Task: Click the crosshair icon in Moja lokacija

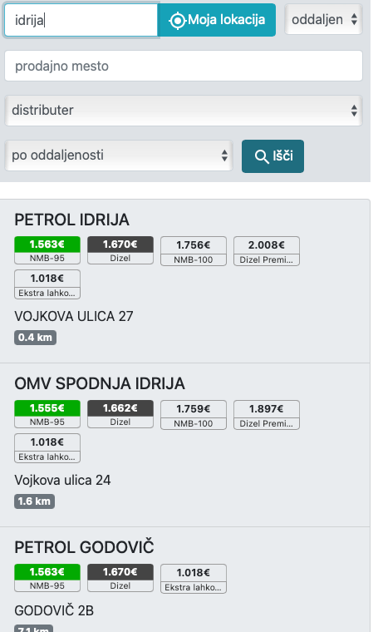Action: [177, 20]
